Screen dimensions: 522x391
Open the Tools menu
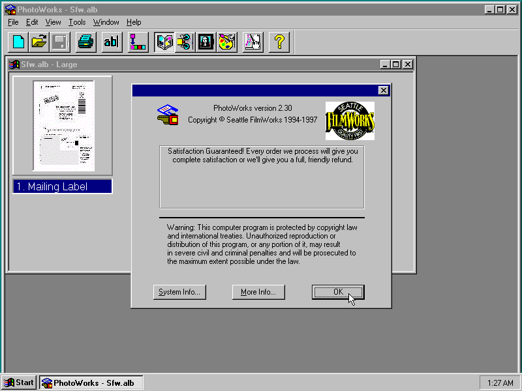pyautogui.click(x=77, y=22)
